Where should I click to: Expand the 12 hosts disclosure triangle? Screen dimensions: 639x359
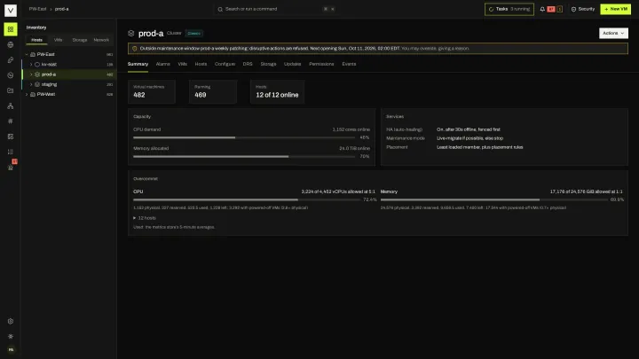coord(135,218)
